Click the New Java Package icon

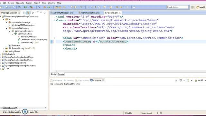pyautogui.click(x=45, y=7)
